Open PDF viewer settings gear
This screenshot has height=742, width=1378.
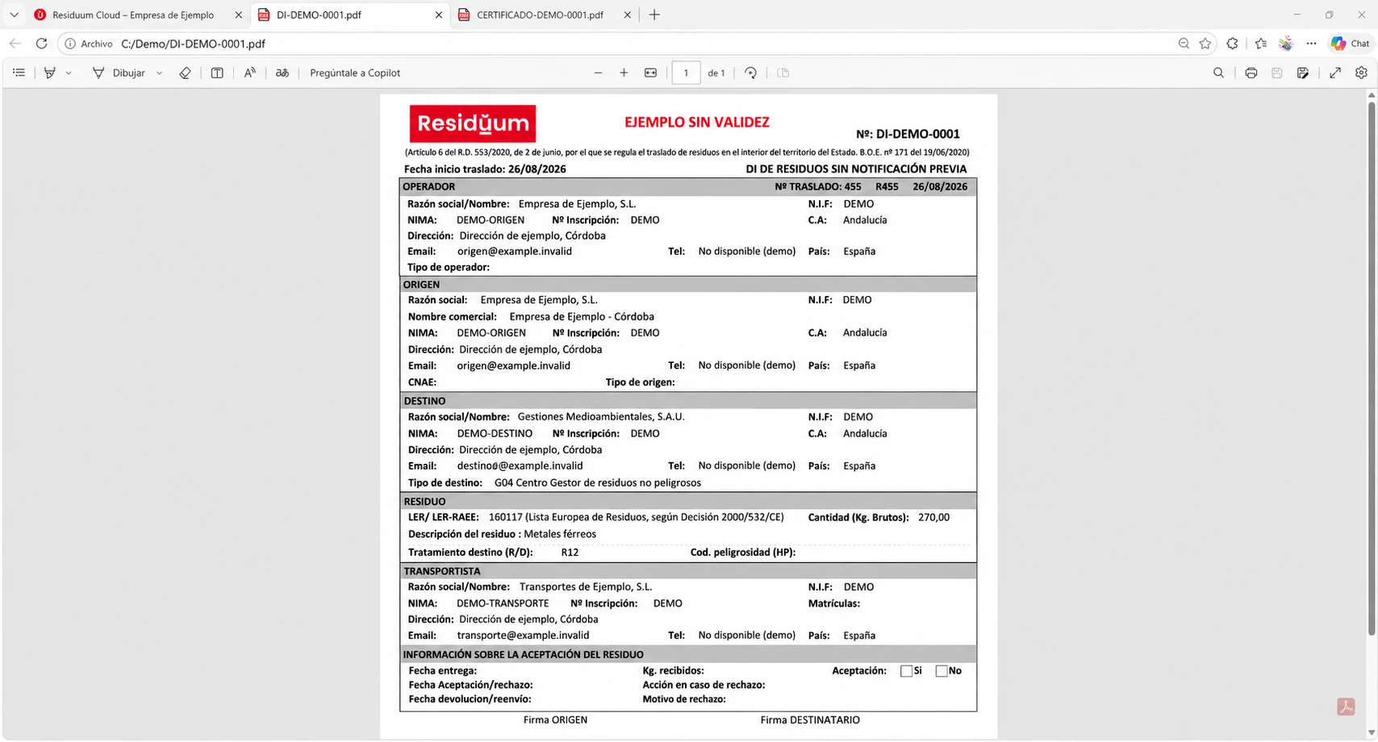(1361, 73)
